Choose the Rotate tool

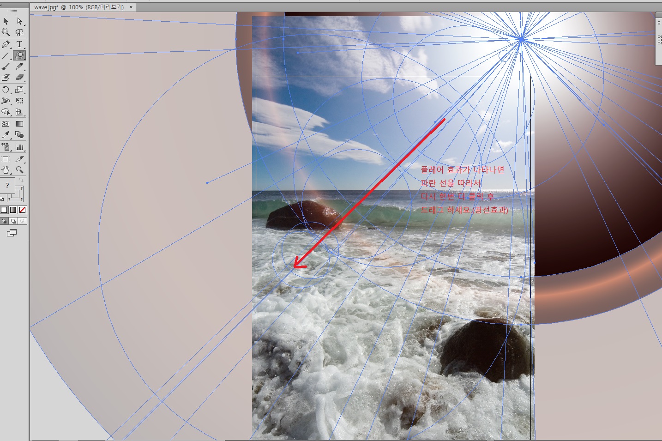tap(6, 90)
